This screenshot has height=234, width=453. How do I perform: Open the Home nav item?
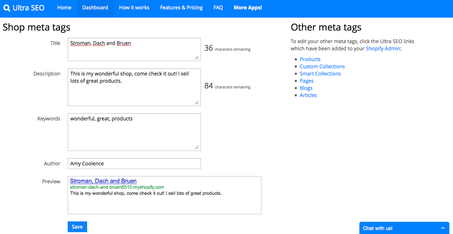tap(64, 8)
